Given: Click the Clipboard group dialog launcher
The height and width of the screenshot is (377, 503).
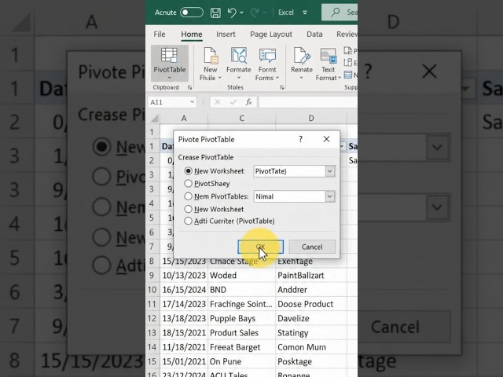Looking at the screenshot, I should pos(189,87).
